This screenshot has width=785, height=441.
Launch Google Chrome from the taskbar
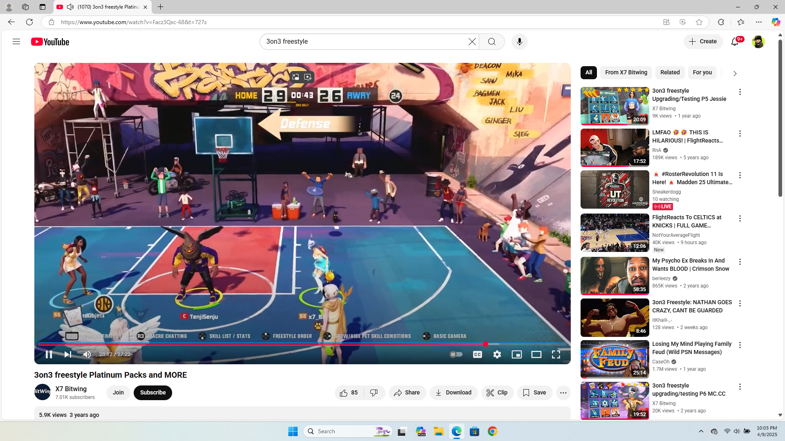click(x=493, y=431)
